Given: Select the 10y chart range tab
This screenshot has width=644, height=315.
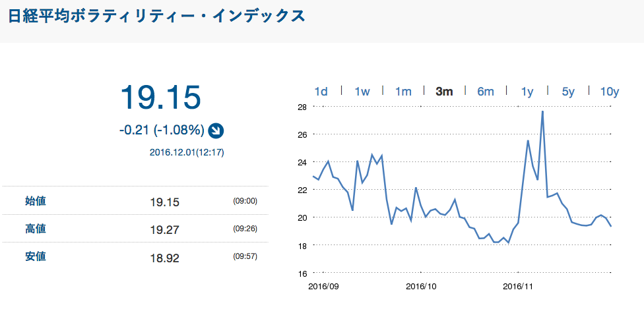Looking at the screenshot, I should (609, 92).
